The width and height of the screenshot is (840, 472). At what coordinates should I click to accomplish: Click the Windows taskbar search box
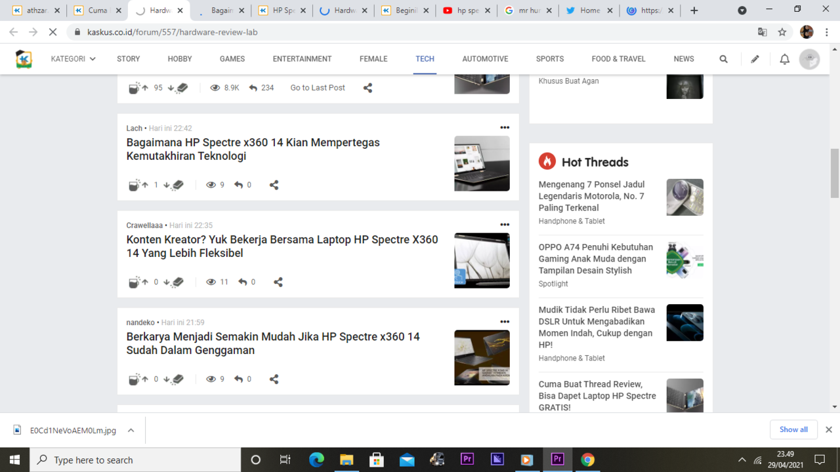tap(135, 460)
